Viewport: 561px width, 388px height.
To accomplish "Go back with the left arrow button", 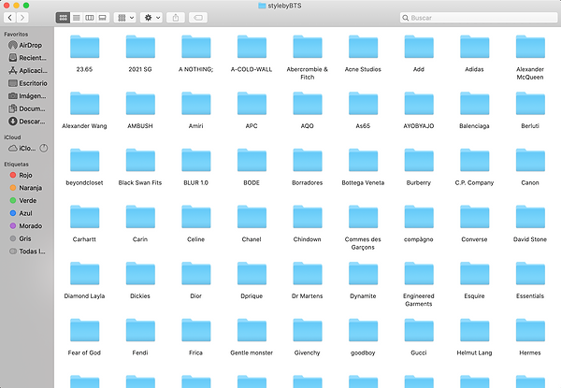I will coord(10,18).
